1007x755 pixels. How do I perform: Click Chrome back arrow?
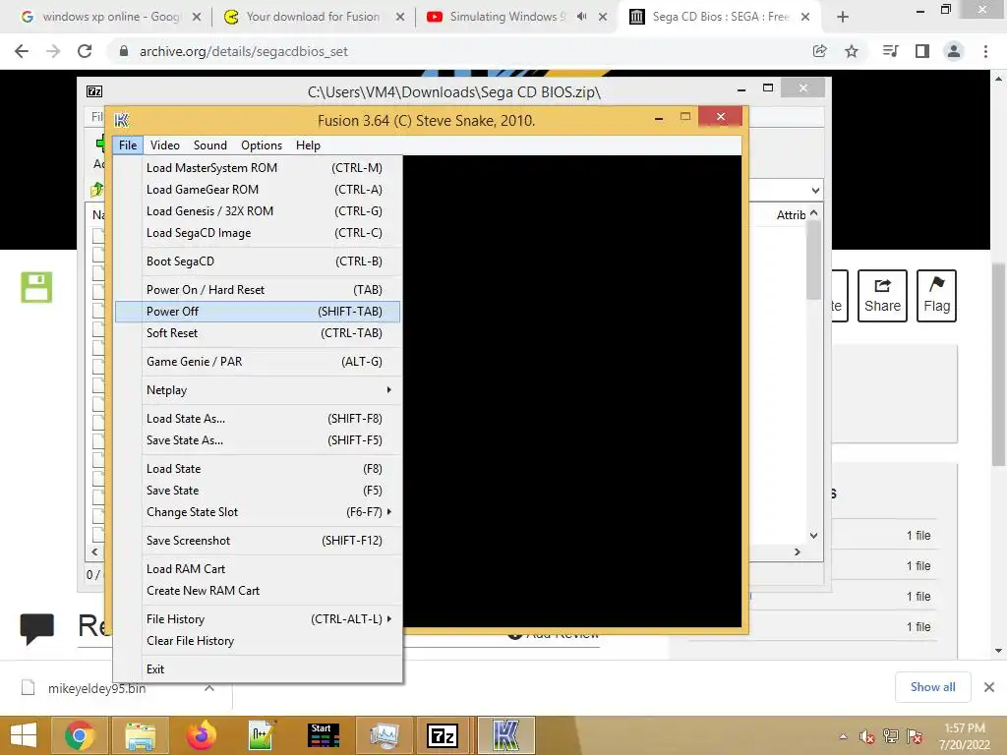pyautogui.click(x=22, y=51)
